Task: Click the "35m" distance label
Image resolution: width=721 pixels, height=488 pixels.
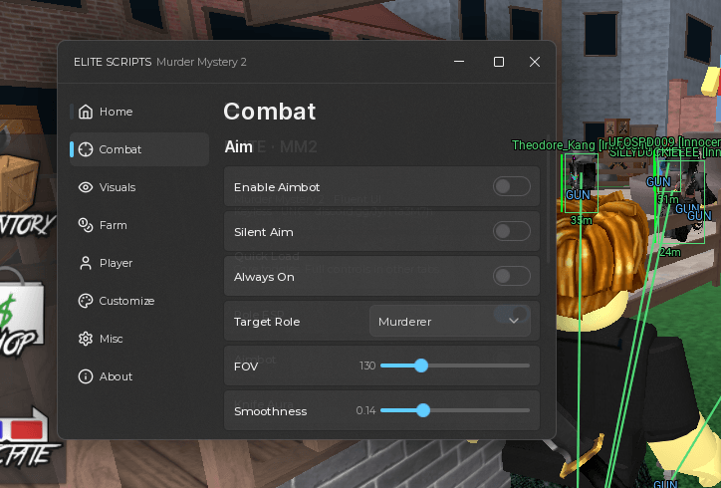Action: coord(582,220)
